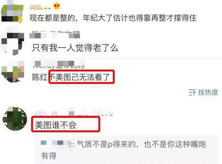Click the word 陈红 in third comment
Image resolution: width=222 pixels, height=164 pixels.
[40, 77]
